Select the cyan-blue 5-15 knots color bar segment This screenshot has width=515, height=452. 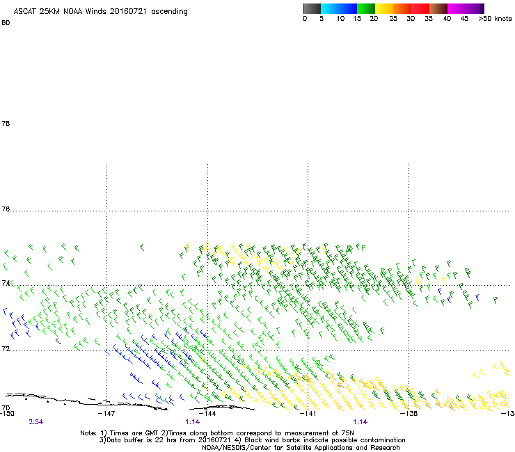[x=339, y=8]
